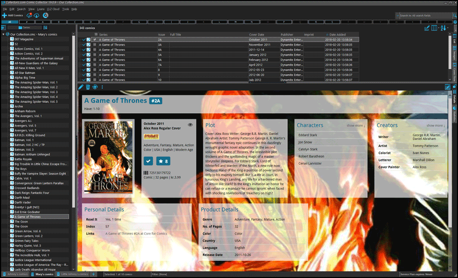Open the columns dropdown arrow
Screen dimensions: 458x278
coord(438,28)
